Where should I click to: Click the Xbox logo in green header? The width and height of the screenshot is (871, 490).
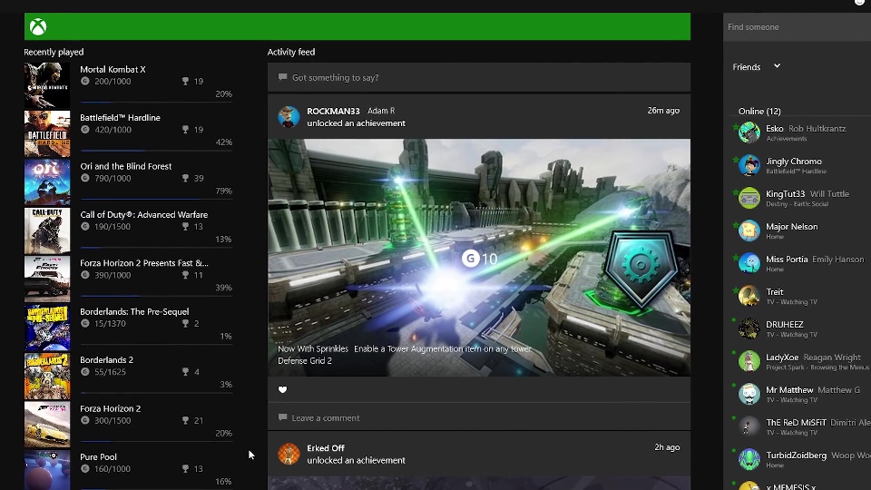tap(38, 26)
